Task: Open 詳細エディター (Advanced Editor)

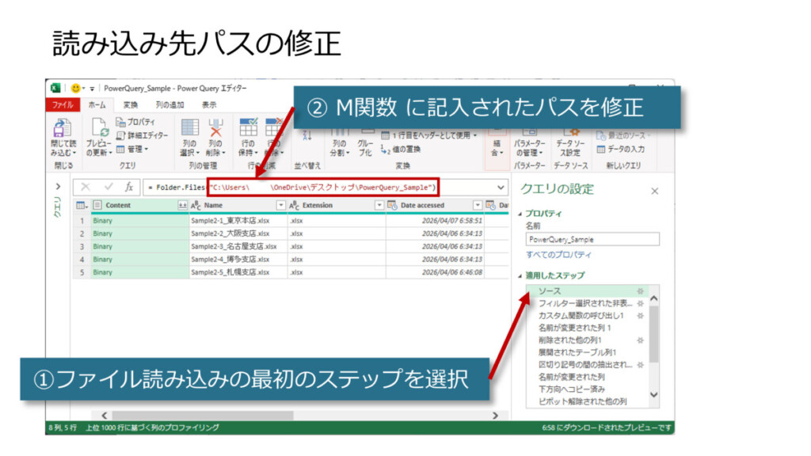Action: 142,135
